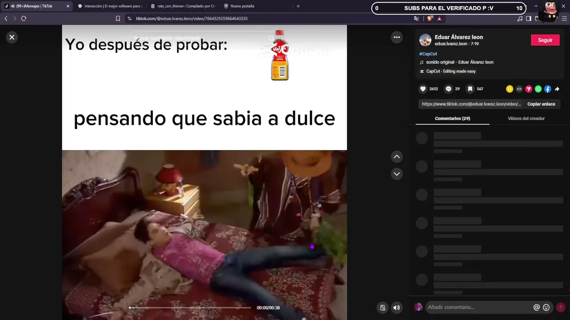Click the Añadir comentario input field
This screenshot has width=570, height=320.
click(479, 307)
